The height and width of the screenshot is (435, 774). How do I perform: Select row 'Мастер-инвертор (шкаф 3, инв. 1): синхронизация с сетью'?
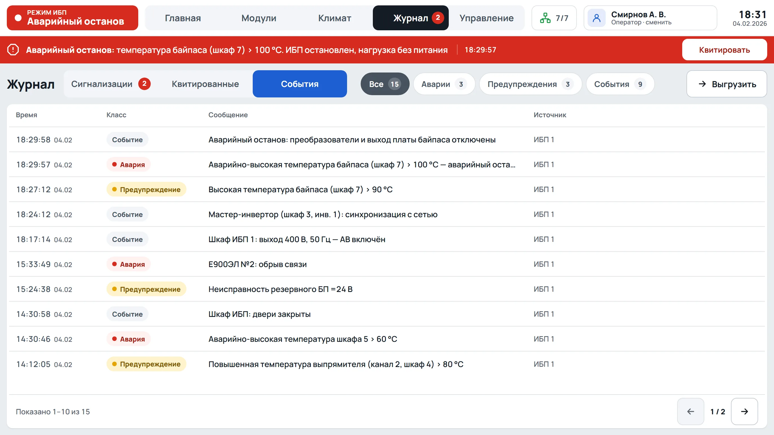[387, 214]
